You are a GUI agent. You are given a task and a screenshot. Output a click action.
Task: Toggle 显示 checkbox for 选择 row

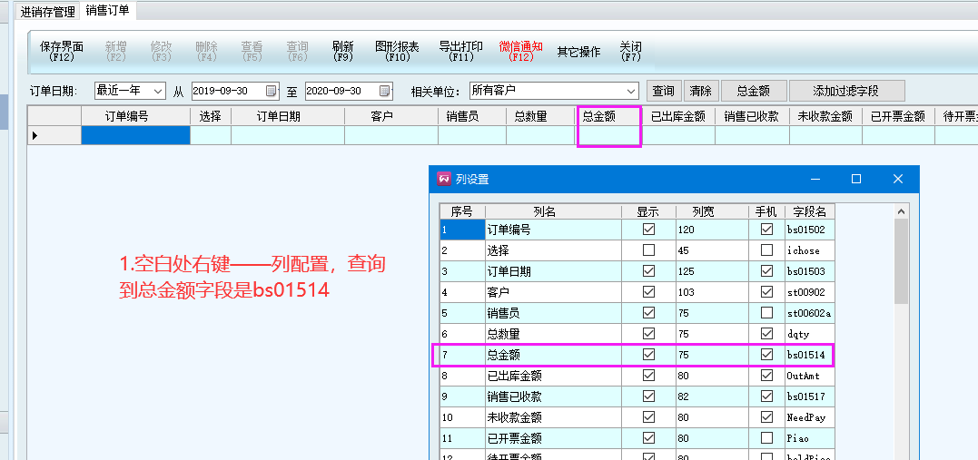[x=648, y=250]
